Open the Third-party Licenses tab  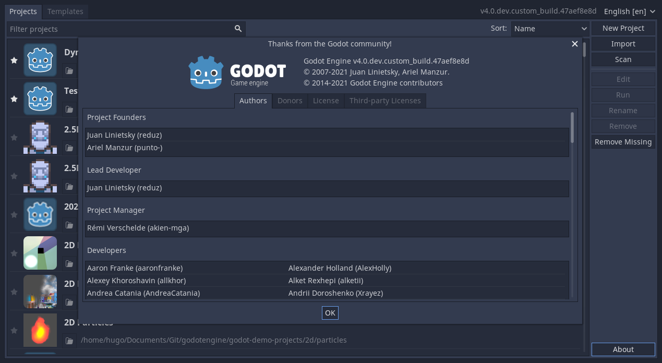tap(385, 101)
